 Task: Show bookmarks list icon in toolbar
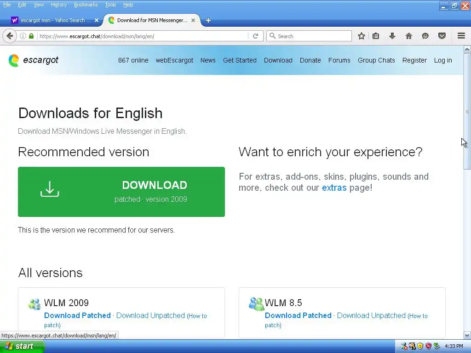click(376, 36)
